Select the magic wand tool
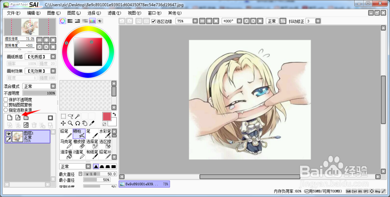Screen dimensions: 390x197 click(78, 116)
